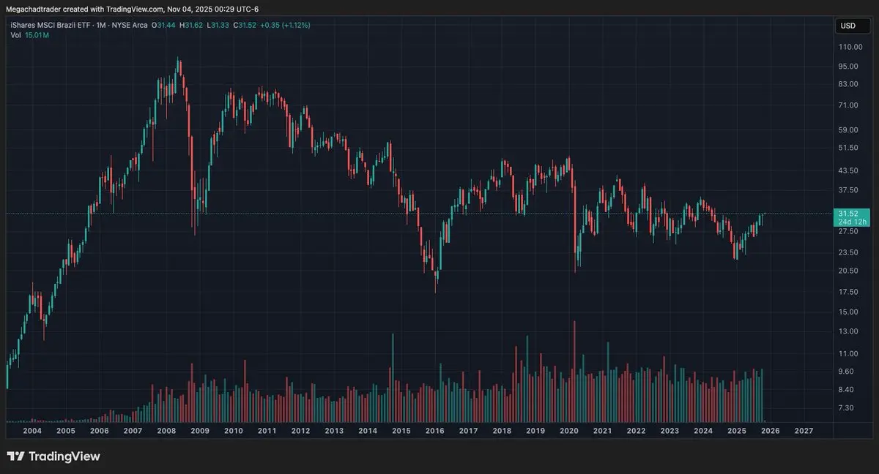
Task: Click the 8.40 price axis label
Action: pyautogui.click(x=846, y=390)
